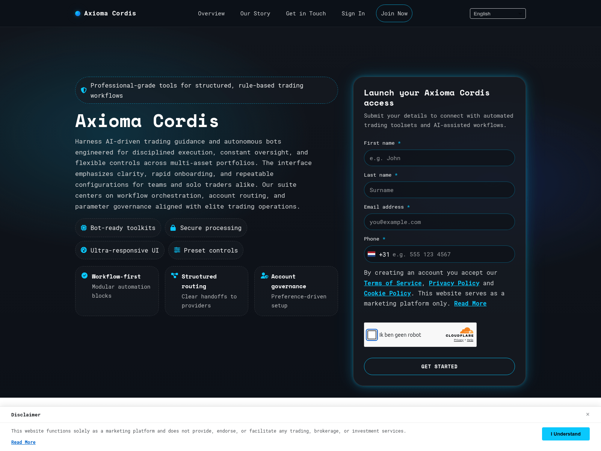Click the padlock icon on Secure processing
Viewport: 601px width, 451px height.
pyautogui.click(x=173, y=228)
